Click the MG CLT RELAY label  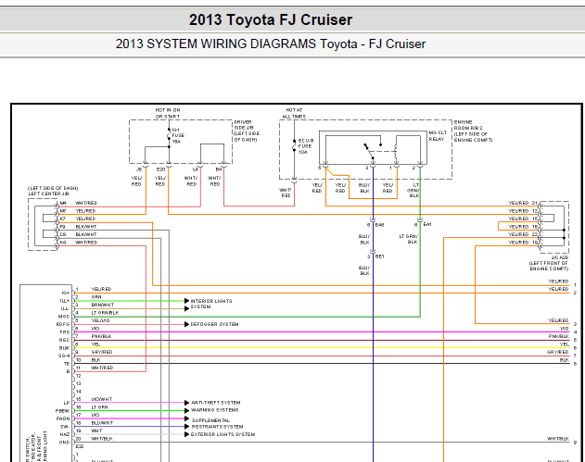coord(438,135)
